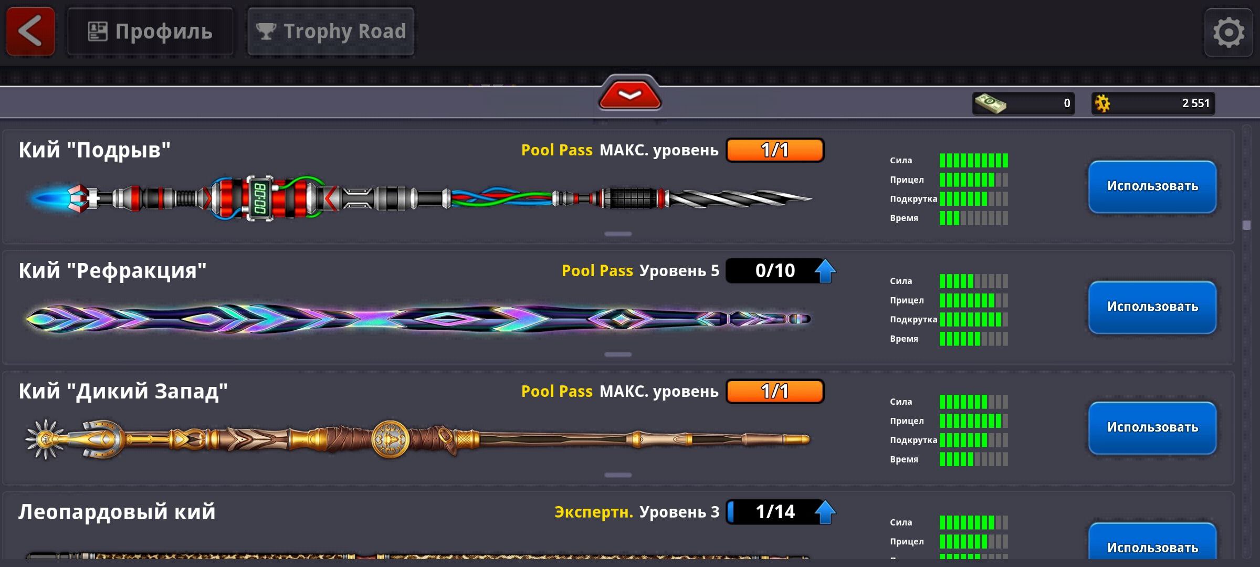Select the Дикий Запад cue image

click(x=418, y=439)
